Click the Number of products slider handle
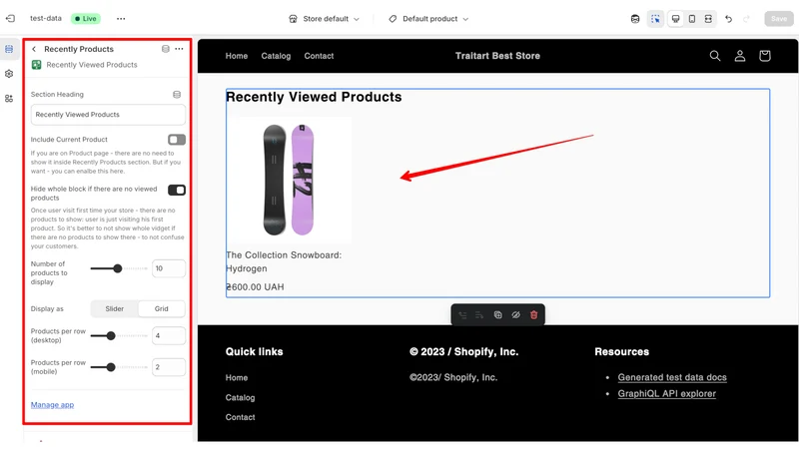Screen dimensions: 799x449 pos(118,268)
